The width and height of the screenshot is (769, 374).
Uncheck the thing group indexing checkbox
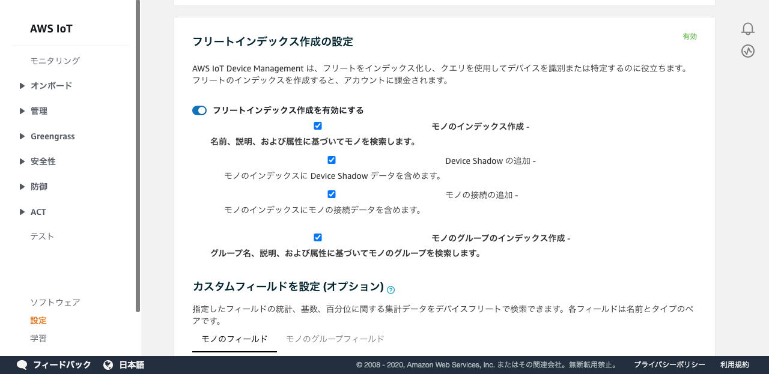[x=318, y=238]
